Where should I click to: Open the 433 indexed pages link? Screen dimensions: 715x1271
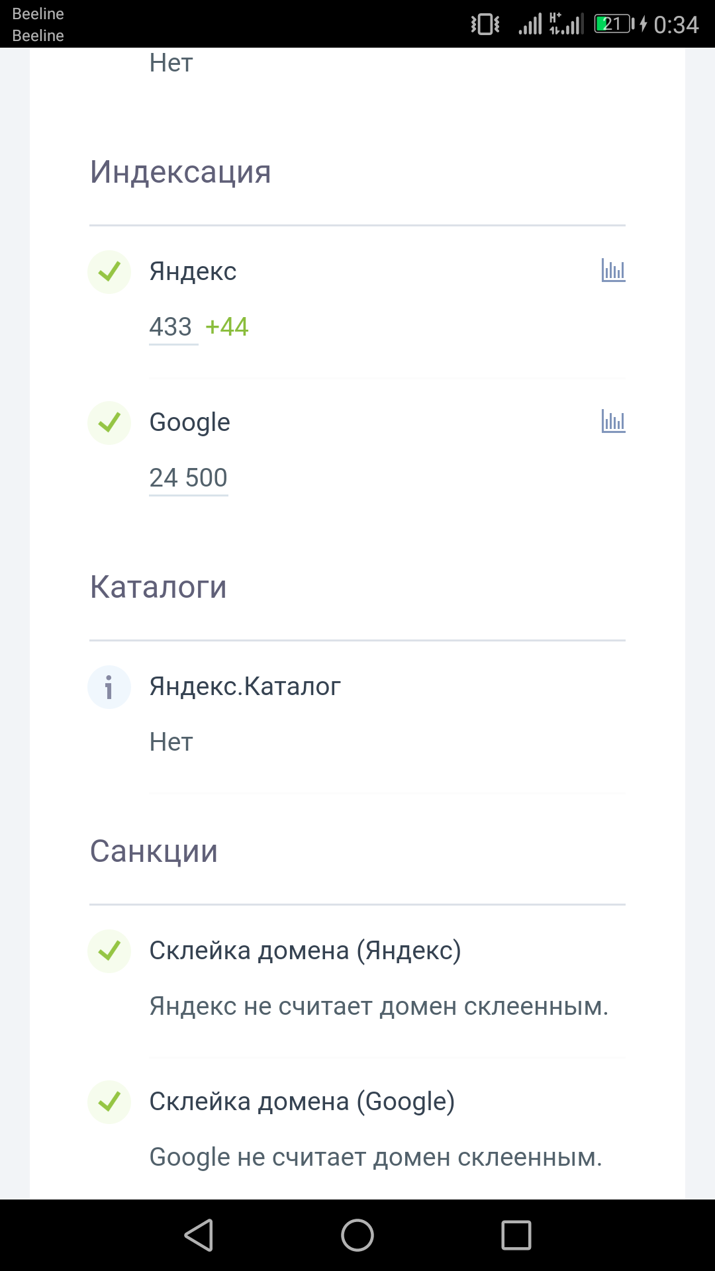click(171, 327)
